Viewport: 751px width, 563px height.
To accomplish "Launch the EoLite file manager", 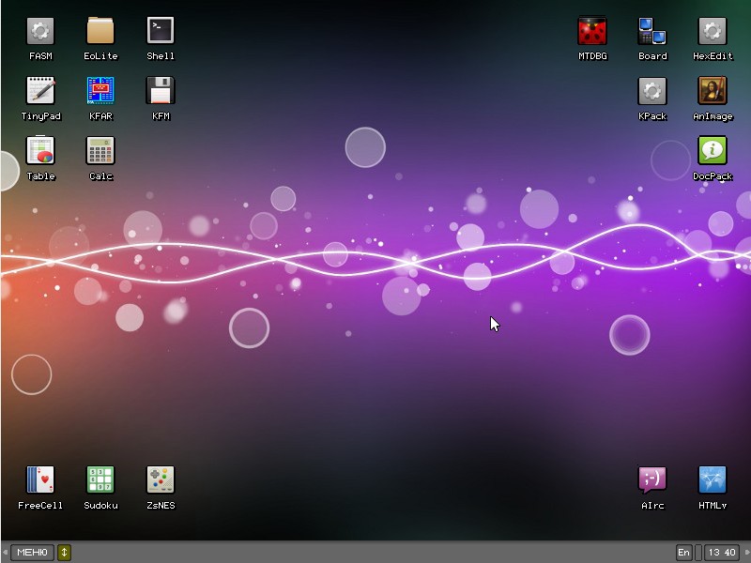I will [100, 31].
